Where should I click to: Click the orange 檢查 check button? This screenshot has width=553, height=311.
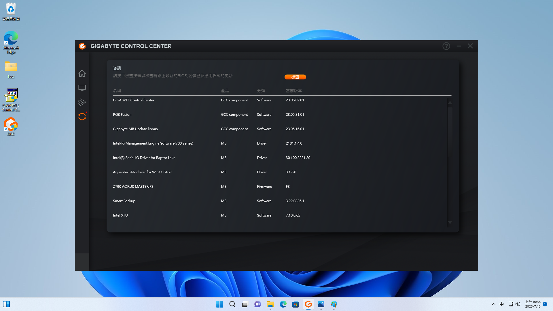[295, 77]
